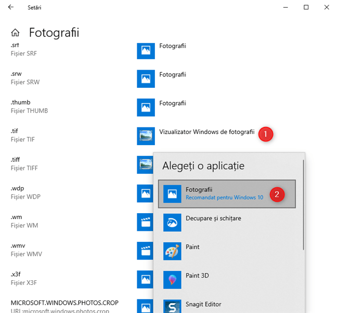337x313 pixels.
Task: Click the Photos icon for .srt
Action: tap(146, 51)
